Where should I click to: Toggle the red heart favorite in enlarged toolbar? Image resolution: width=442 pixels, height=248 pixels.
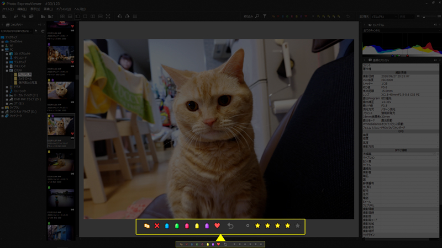[x=217, y=226]
